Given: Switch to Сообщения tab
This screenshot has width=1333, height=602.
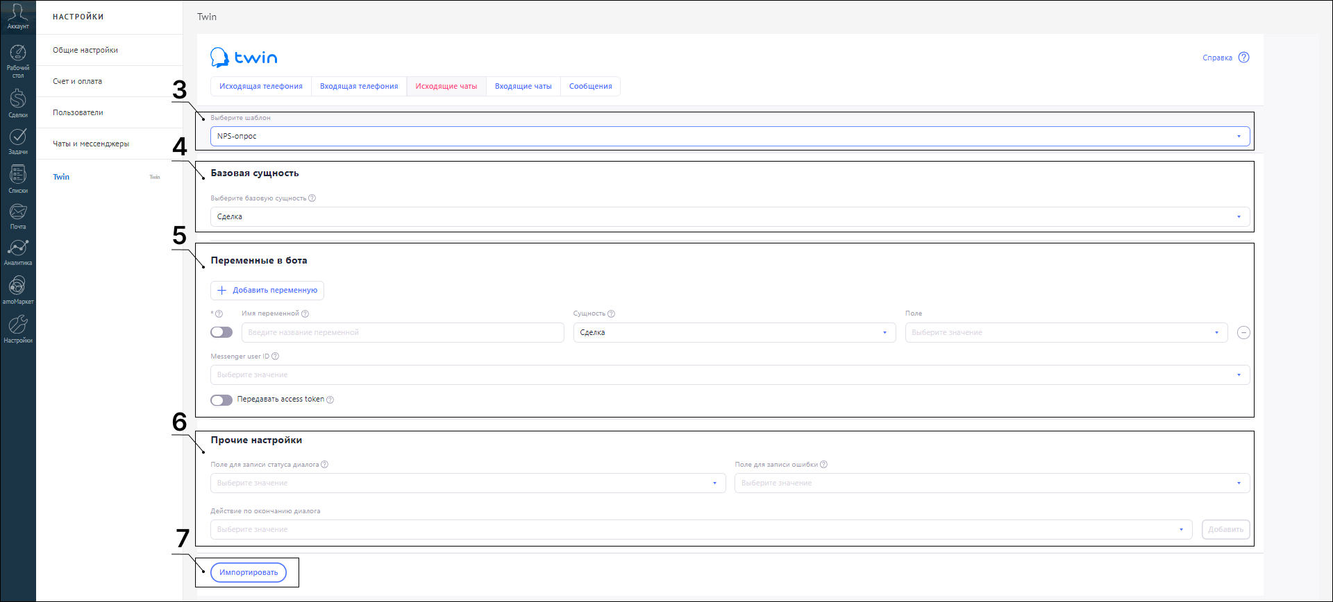Looking at the screenshot, I should click(x=591, y=87).
